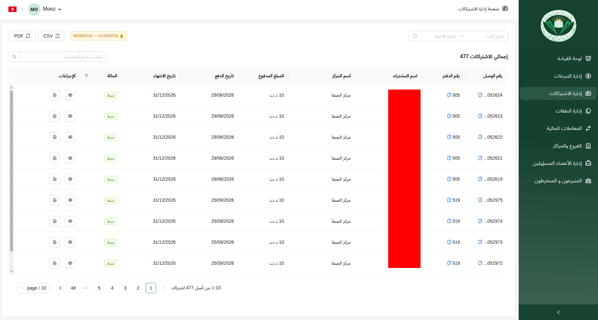Export the table as PDF
This screenshot has height=320, width=598.
[22, 36]
